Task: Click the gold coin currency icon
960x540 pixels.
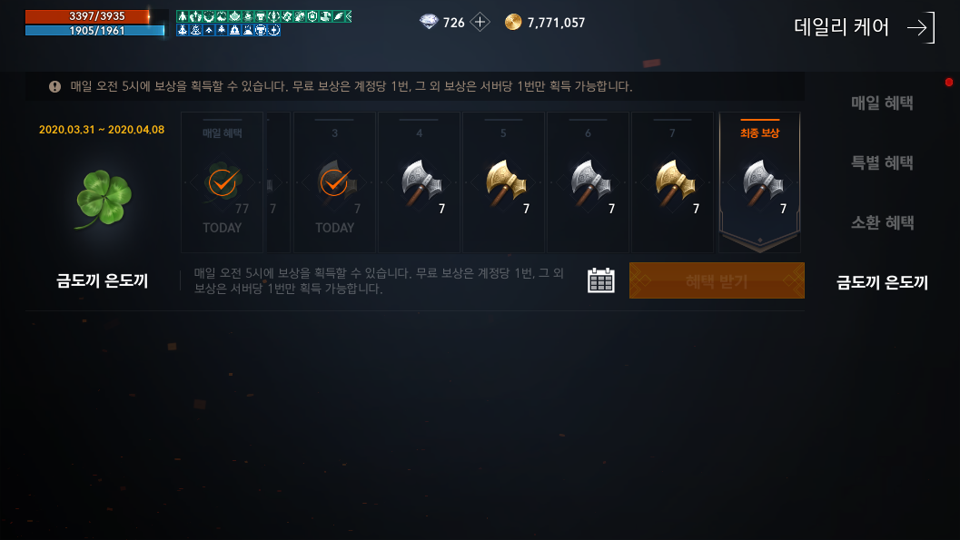Action: (x=513, y=23)
